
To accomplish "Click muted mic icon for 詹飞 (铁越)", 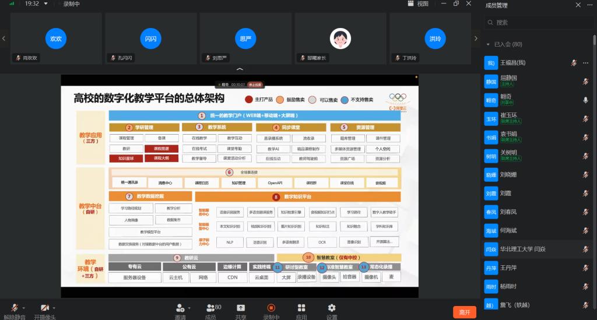I will [585, 305].
